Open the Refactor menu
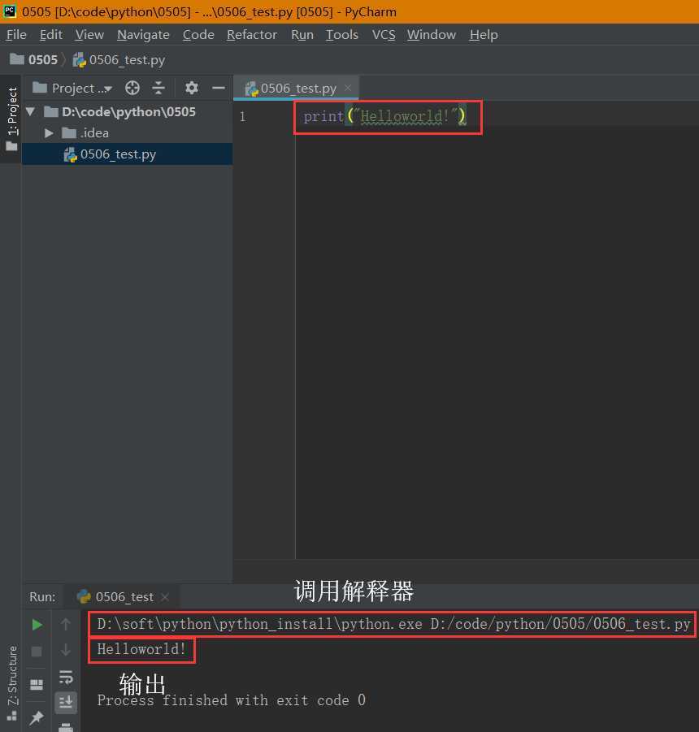699x732 pixels. tap(252, 35)
